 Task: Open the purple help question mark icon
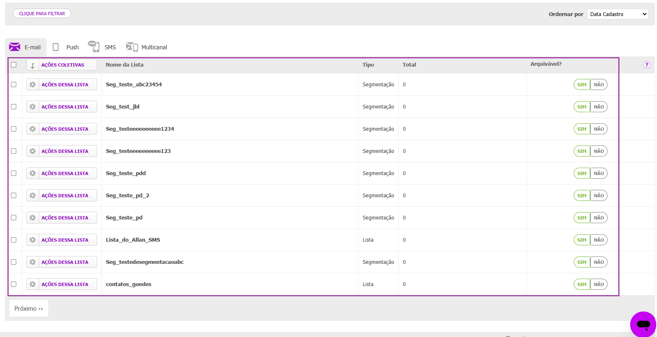coord(647,65)
